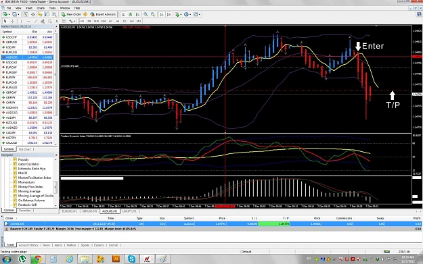
Task: Switch timeframe to W1
Action: point(132,21)
